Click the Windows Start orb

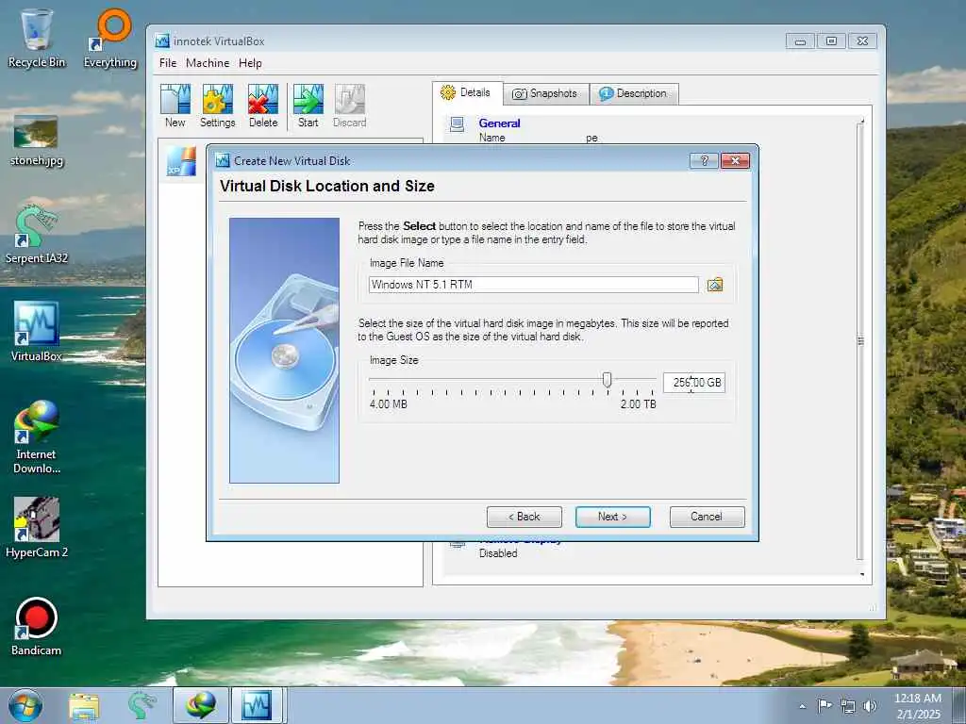coord(25,705)
